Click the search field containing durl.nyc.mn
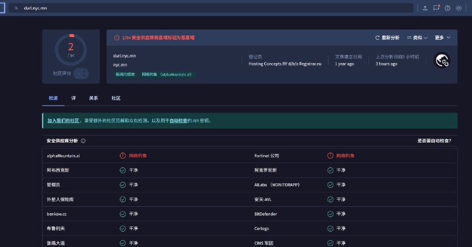Image resolution: width=472 pixels, height=247 pixels. pyautogui.click(x=211, y=8)
